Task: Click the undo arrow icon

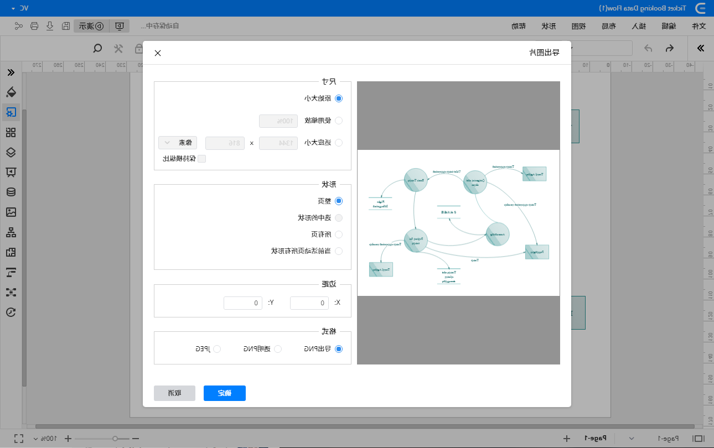Action: point(669,48)
